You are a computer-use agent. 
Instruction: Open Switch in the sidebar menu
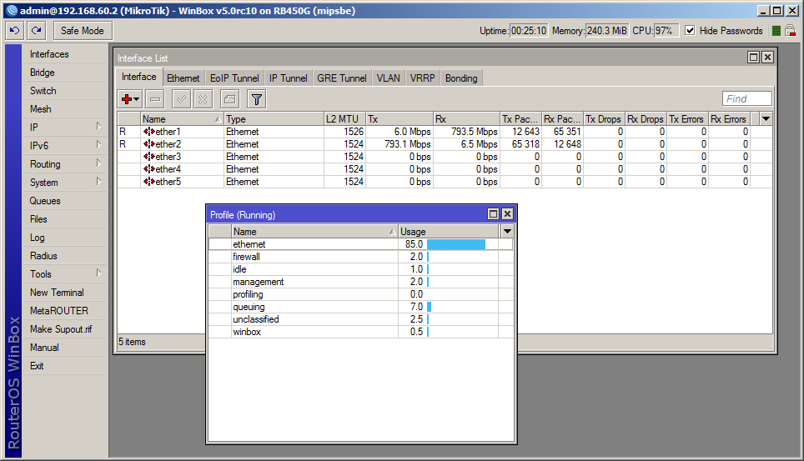click(x=43, y=91)
